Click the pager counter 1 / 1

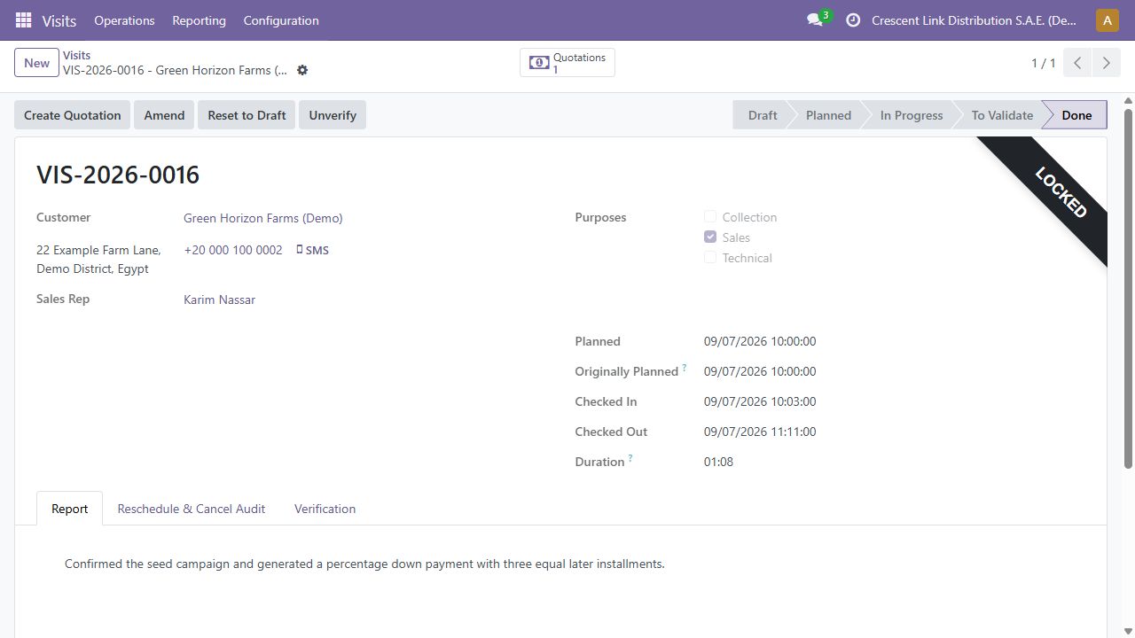(x=1043, y=63)
